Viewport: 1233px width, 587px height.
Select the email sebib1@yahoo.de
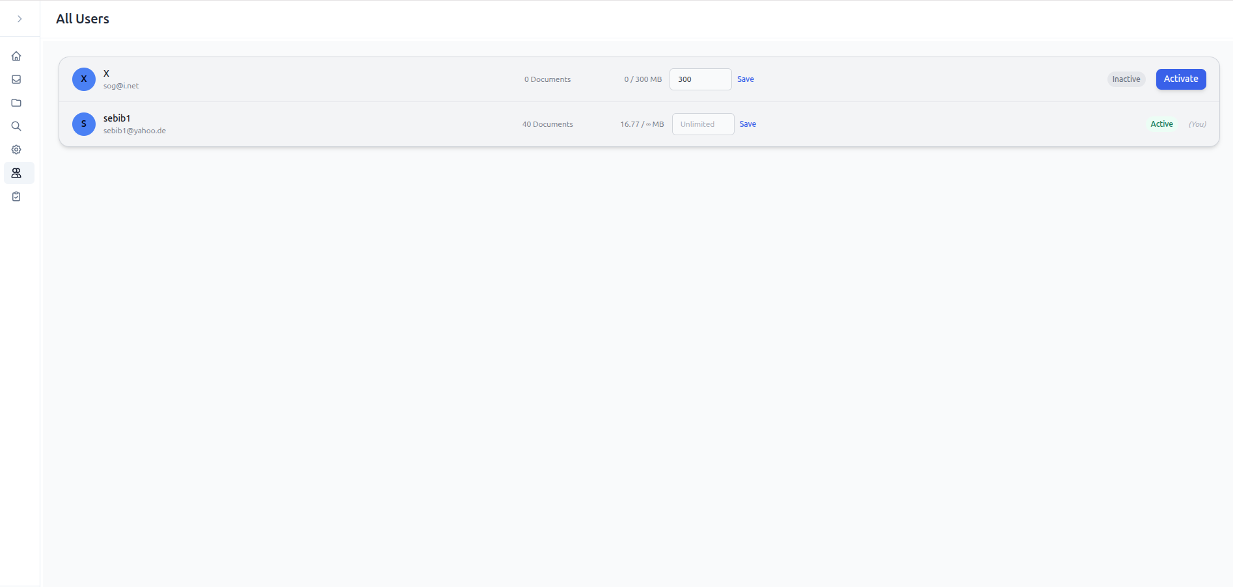(x=135, y=131)
